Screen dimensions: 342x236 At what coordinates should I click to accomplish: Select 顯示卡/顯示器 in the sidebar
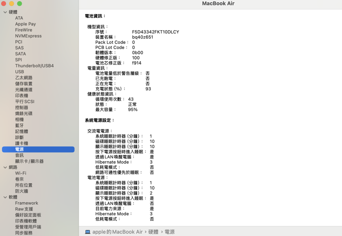tap(29, 161)
